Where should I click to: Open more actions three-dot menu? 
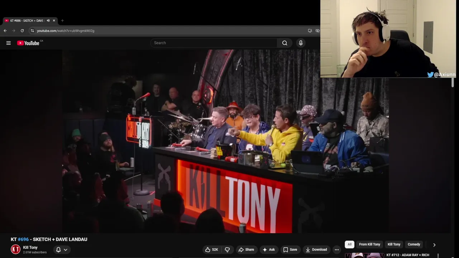click(x=336, y=250)
